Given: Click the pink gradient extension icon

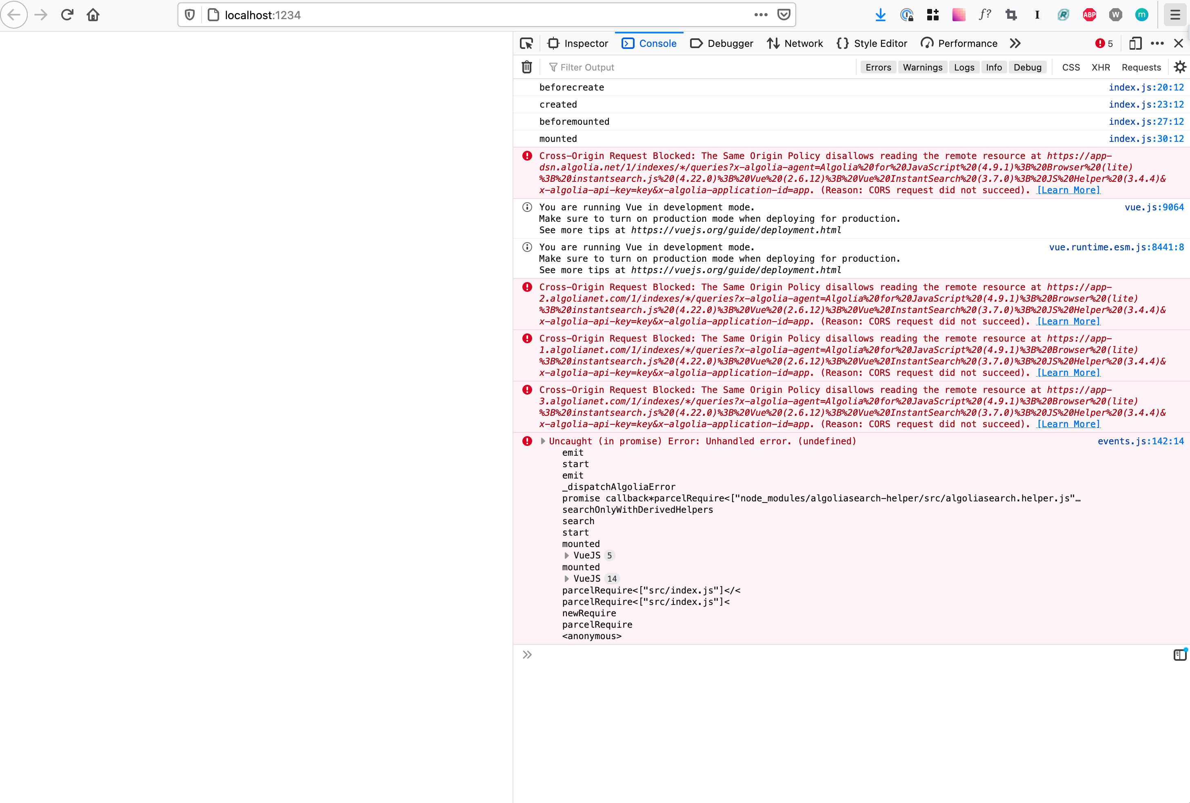Looking at the screenshot, I should 959,15.
